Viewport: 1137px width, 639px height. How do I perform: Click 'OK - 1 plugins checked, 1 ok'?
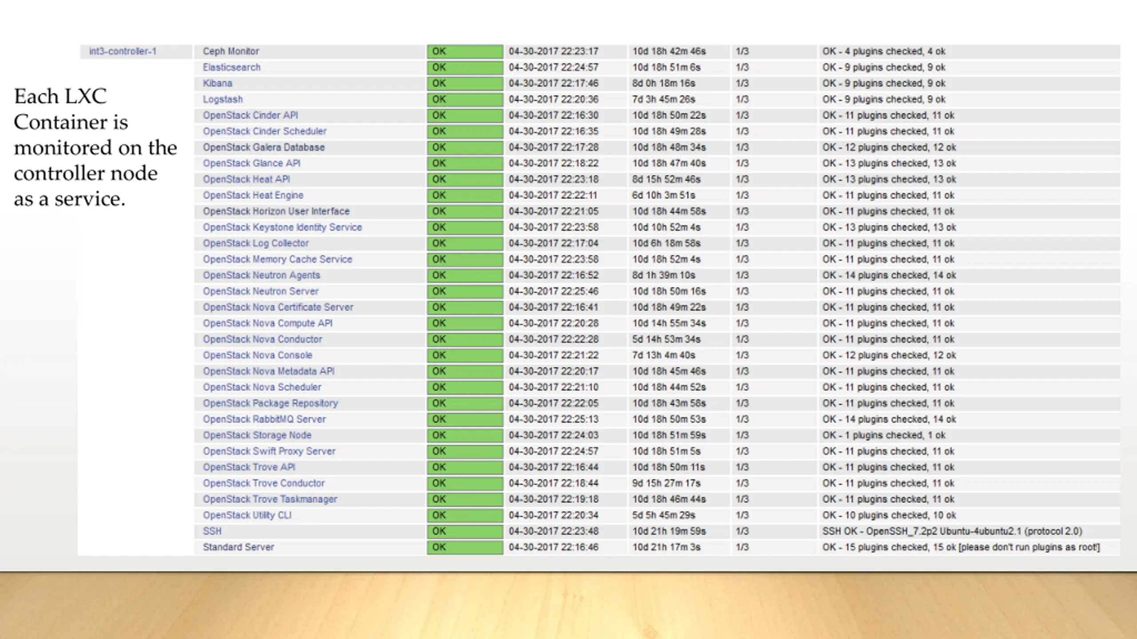[883, 435]
